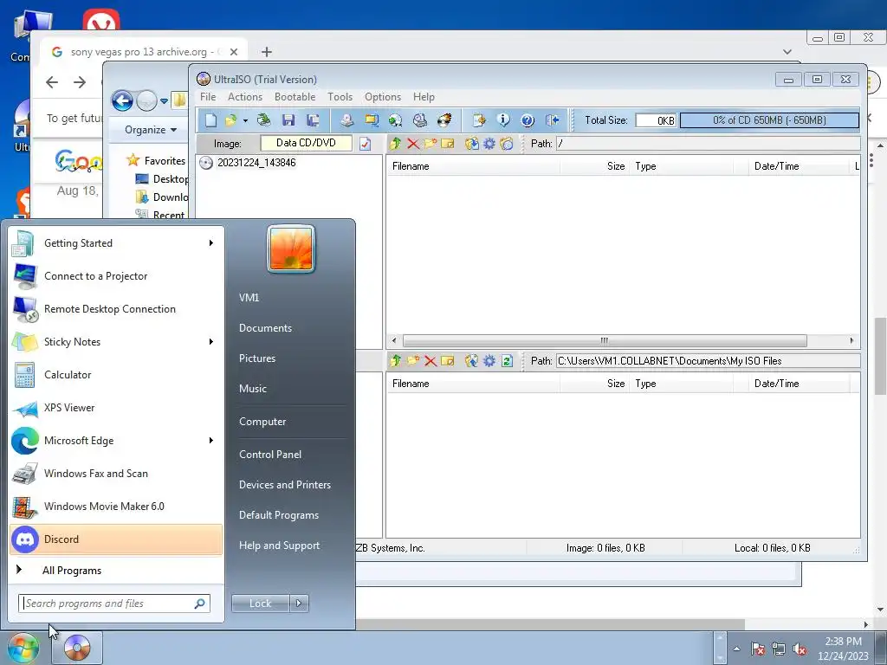Show hidden icons in system tray
887x665 pixels.
point(736,649)
